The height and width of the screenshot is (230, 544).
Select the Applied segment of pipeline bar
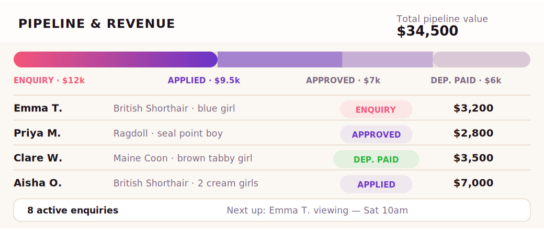pyautogui.click(x=280, y=60)
